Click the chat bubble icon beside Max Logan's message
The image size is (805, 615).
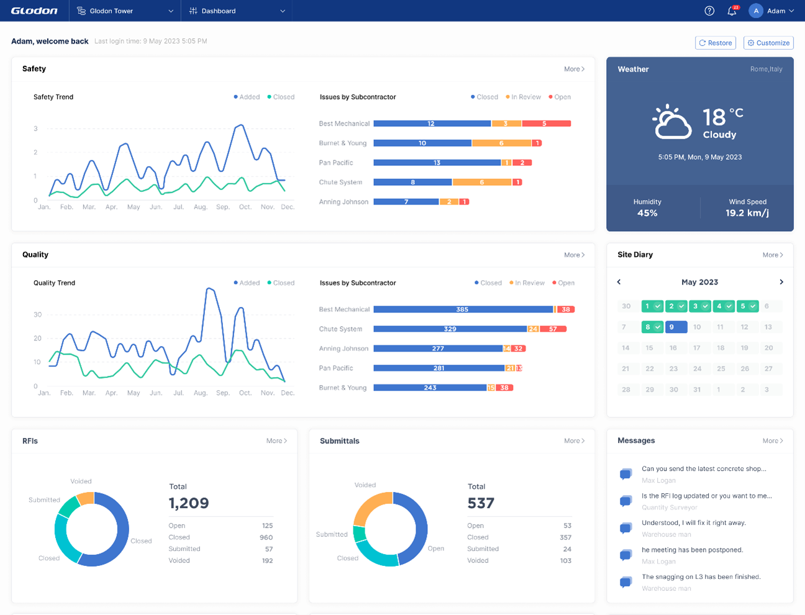coord(625,473)
